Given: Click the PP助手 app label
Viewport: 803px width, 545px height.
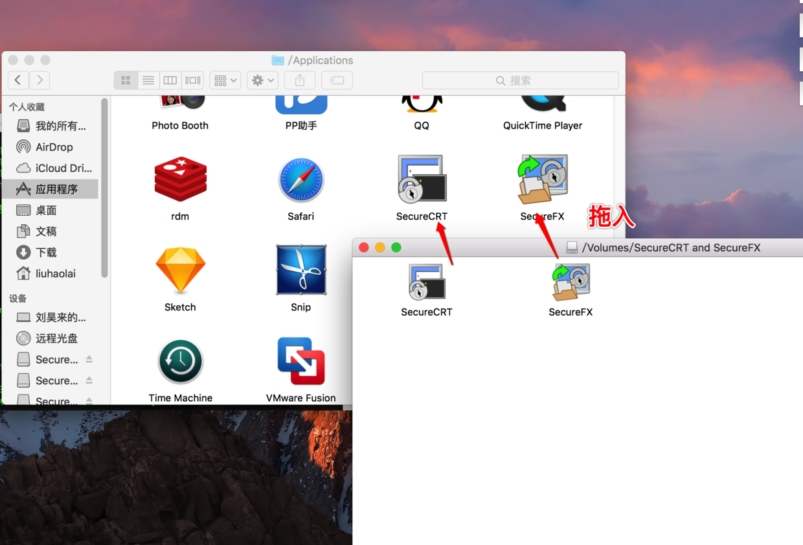Looking at the screenshot, I should (301, 126).
